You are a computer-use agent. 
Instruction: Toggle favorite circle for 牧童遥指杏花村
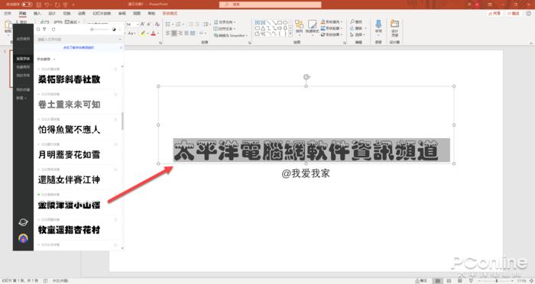point(115,220)
